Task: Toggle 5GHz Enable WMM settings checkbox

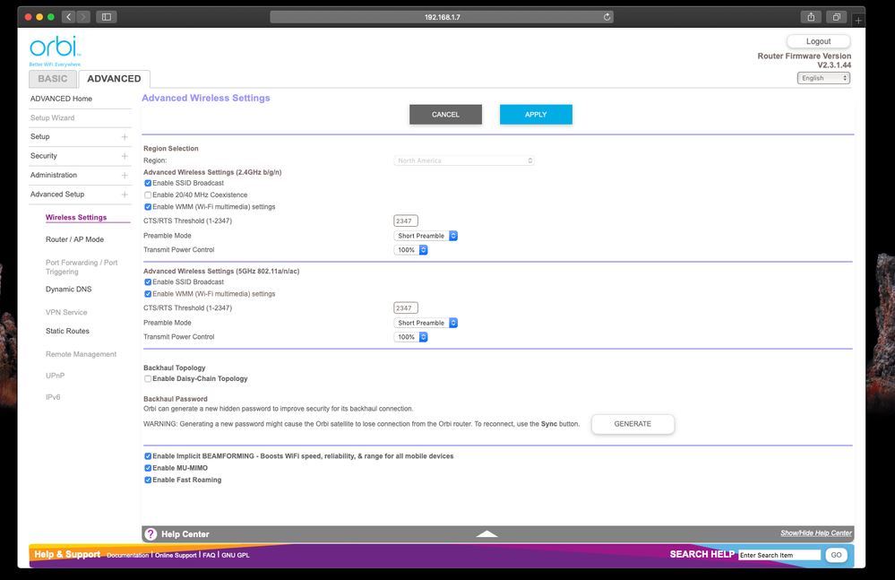Action: [148, 294]
